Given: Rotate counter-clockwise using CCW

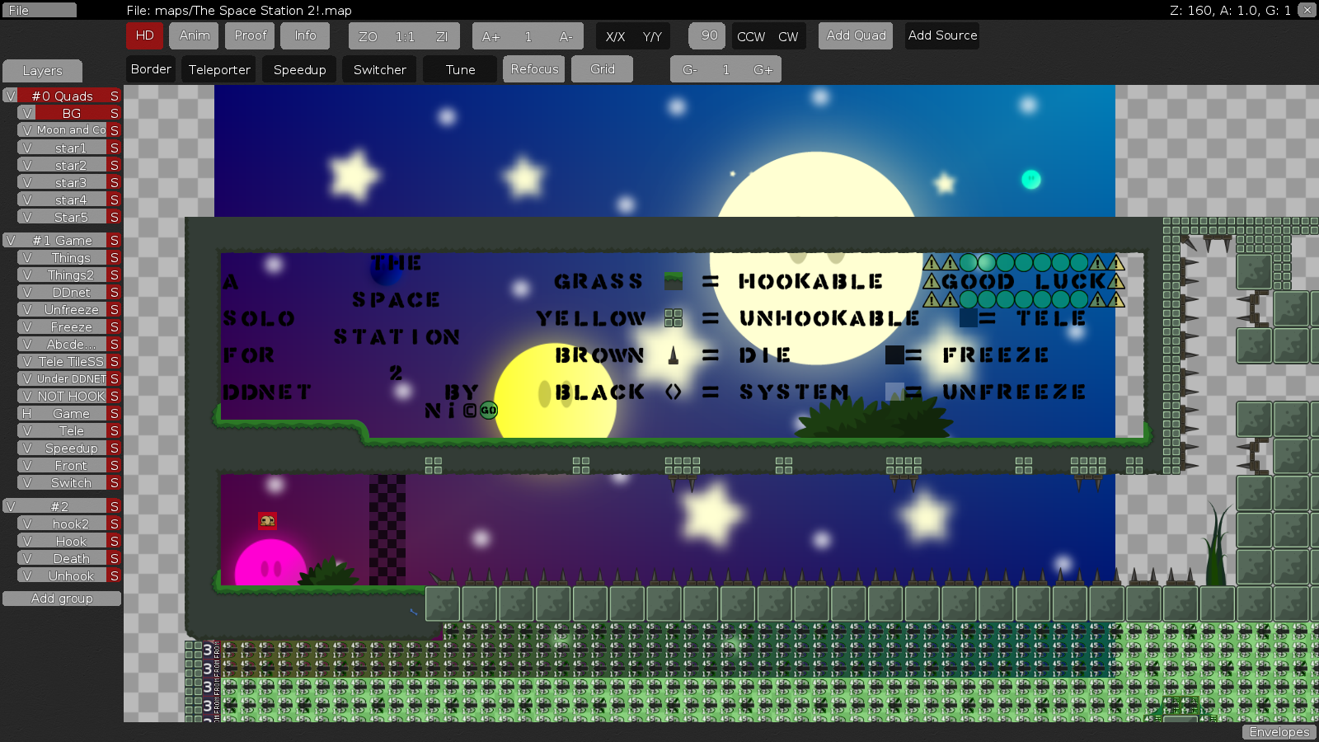Looking at the screenshot, I should [750, 36].
